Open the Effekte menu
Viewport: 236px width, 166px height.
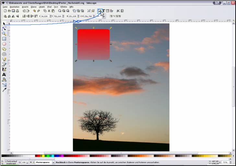64,6
